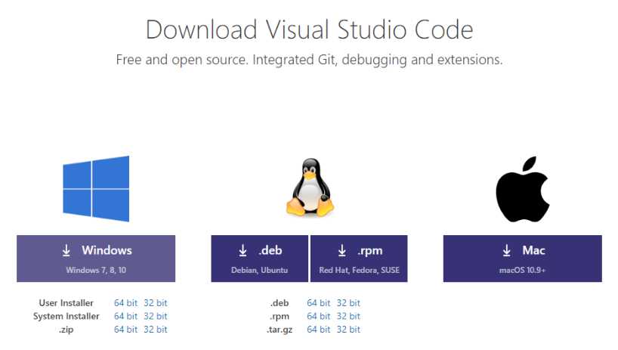Download the .tar.gz 32 bit archive
Image resolution: width=618 pixels, height=350 pixels.
pos(348,329)
